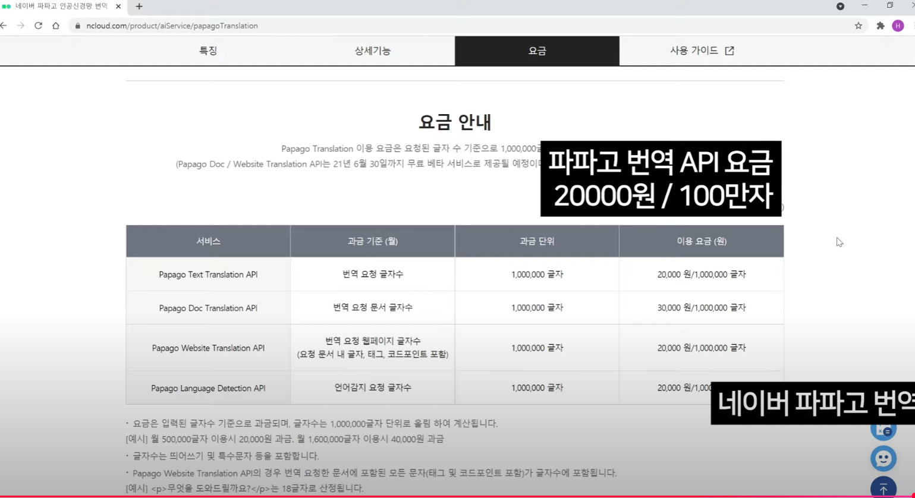
Task: Select the 요금 tab
Action: click(x=537, y=51)
